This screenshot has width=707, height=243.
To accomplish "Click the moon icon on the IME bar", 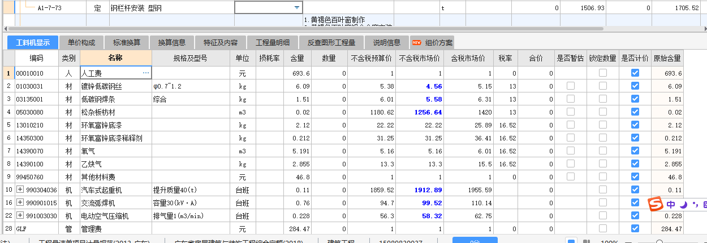I will pos(683,205).
